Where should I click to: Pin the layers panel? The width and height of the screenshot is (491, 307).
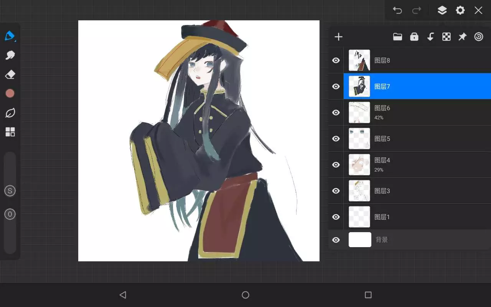click(463, 37)
